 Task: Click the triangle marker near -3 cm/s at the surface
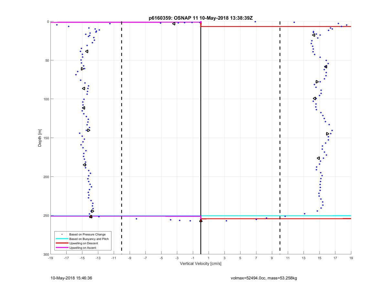pos(174,24)
